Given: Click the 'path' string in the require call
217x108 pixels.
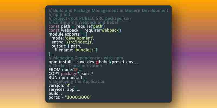Looking at the screenshot, I should (x=97, y=26).
